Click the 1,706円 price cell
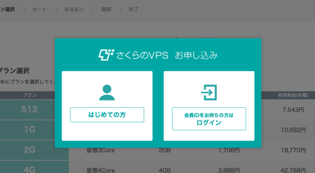315x173 pixels. coord(229,150)
